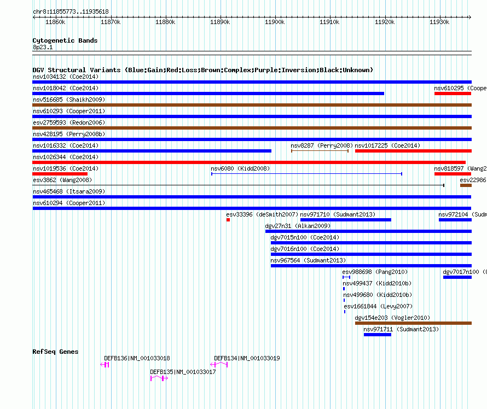Click the esv22986 small brown bar
Viewport: 487px width, 409px height.
pyautogui.click(x=466, y=185)
